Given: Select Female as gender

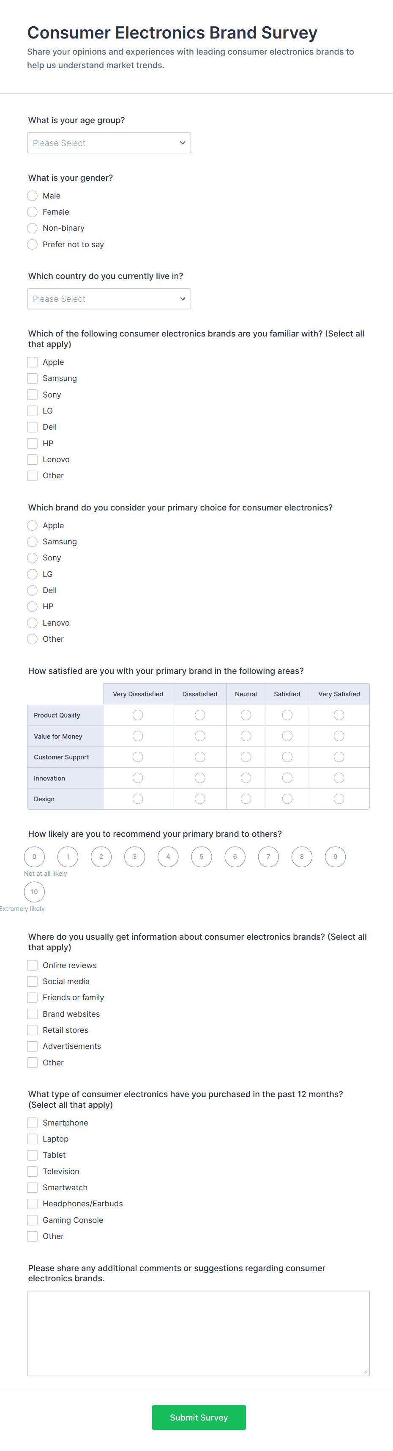Looking at the screenshot, I should click(33, 212).
